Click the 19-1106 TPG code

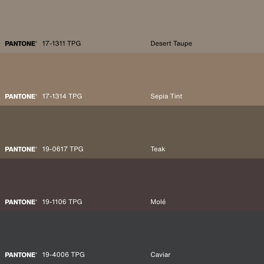point(62,202)
